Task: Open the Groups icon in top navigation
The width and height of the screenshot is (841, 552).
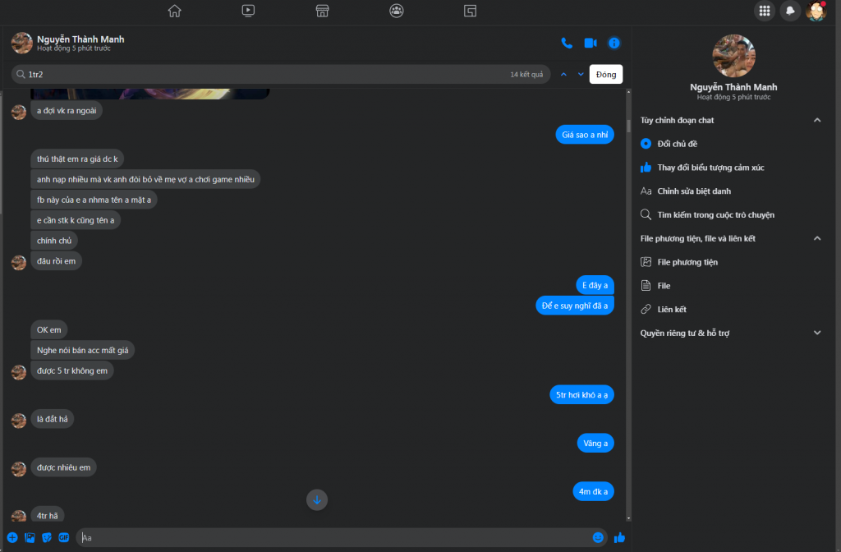Action: point(397,11)
